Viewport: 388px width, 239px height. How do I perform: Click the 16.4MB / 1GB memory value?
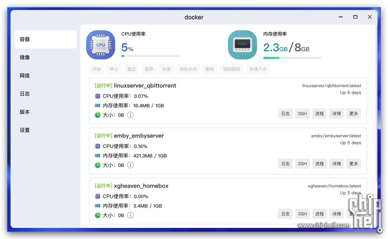149,106
